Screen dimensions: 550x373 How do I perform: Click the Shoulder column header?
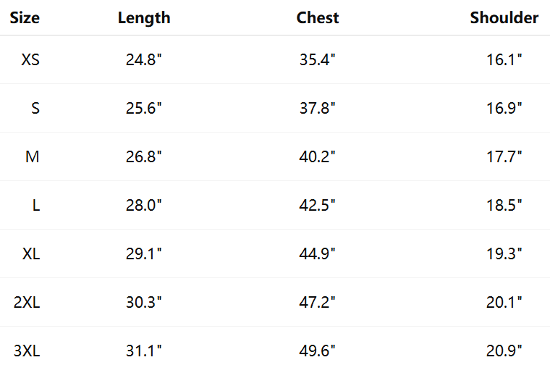[504, 18]
